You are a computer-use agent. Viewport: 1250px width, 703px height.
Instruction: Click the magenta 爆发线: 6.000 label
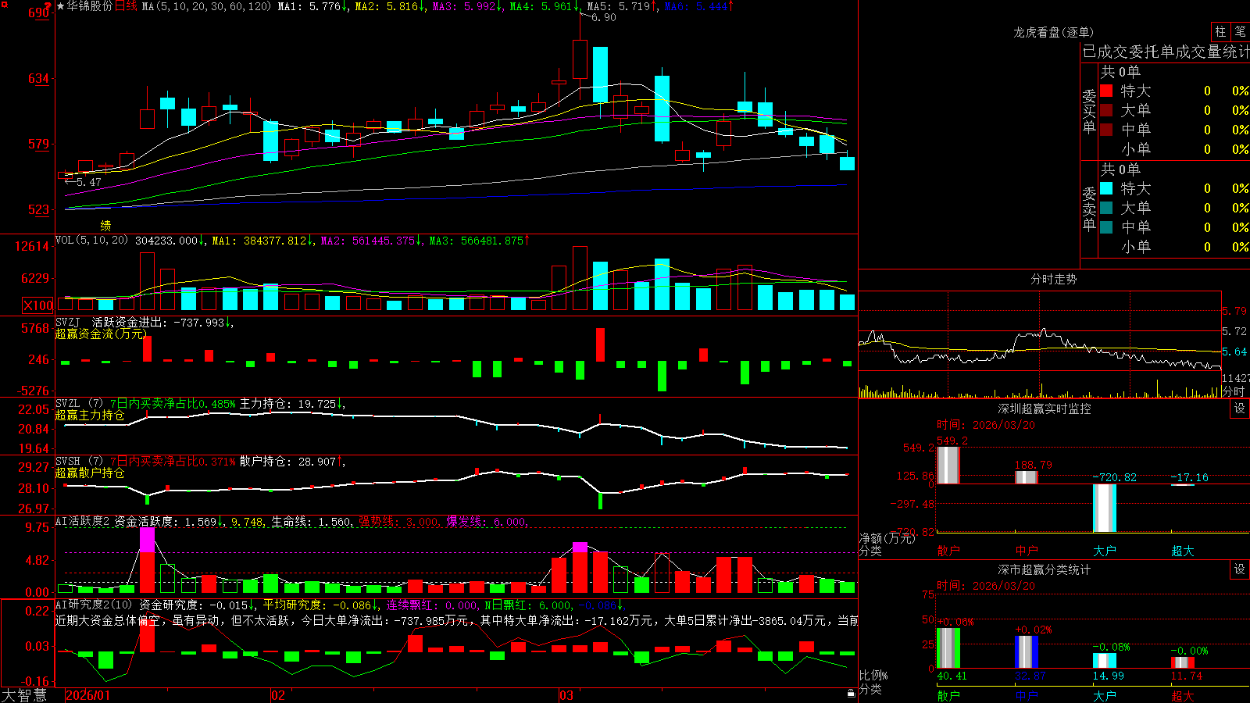tap(487, 521)
